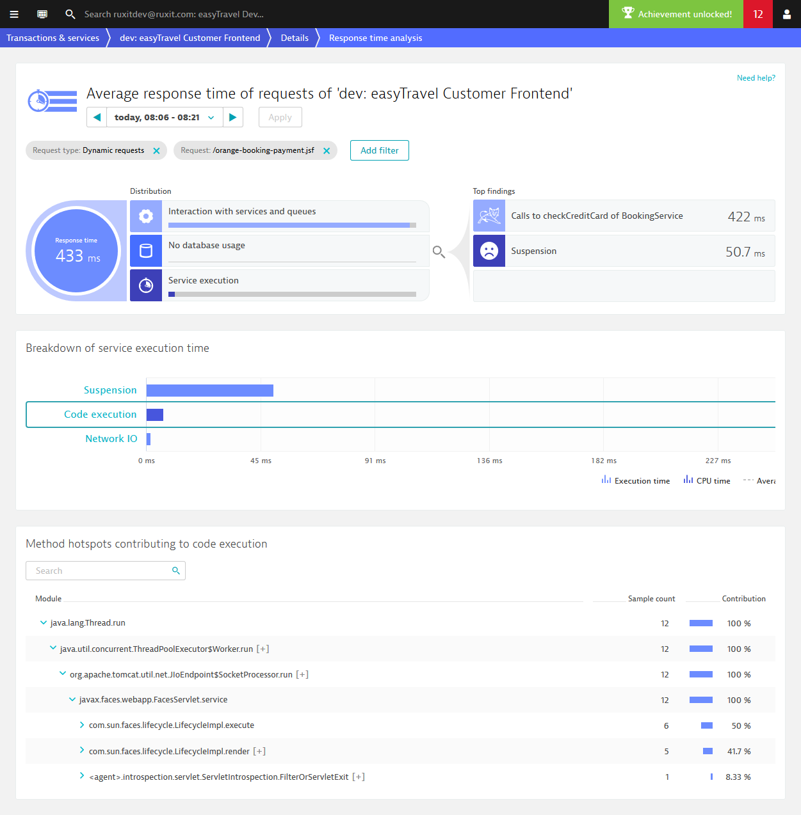Toggle the CPU time legend item

coord(707,480)
